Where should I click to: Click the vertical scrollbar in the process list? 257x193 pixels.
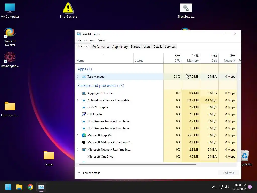pyautogui.click(x=239, y=74)
